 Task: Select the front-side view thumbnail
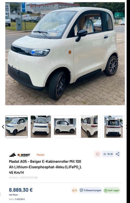click(16, 127)
